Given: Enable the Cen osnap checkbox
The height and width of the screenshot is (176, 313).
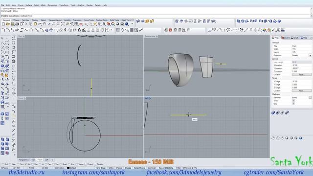Looking at the screenshot, I should tap(33, 164).
